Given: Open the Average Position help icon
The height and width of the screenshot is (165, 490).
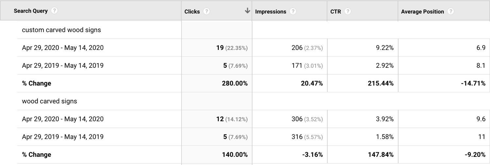Looking at the screenshot, I should click(451, 11).
